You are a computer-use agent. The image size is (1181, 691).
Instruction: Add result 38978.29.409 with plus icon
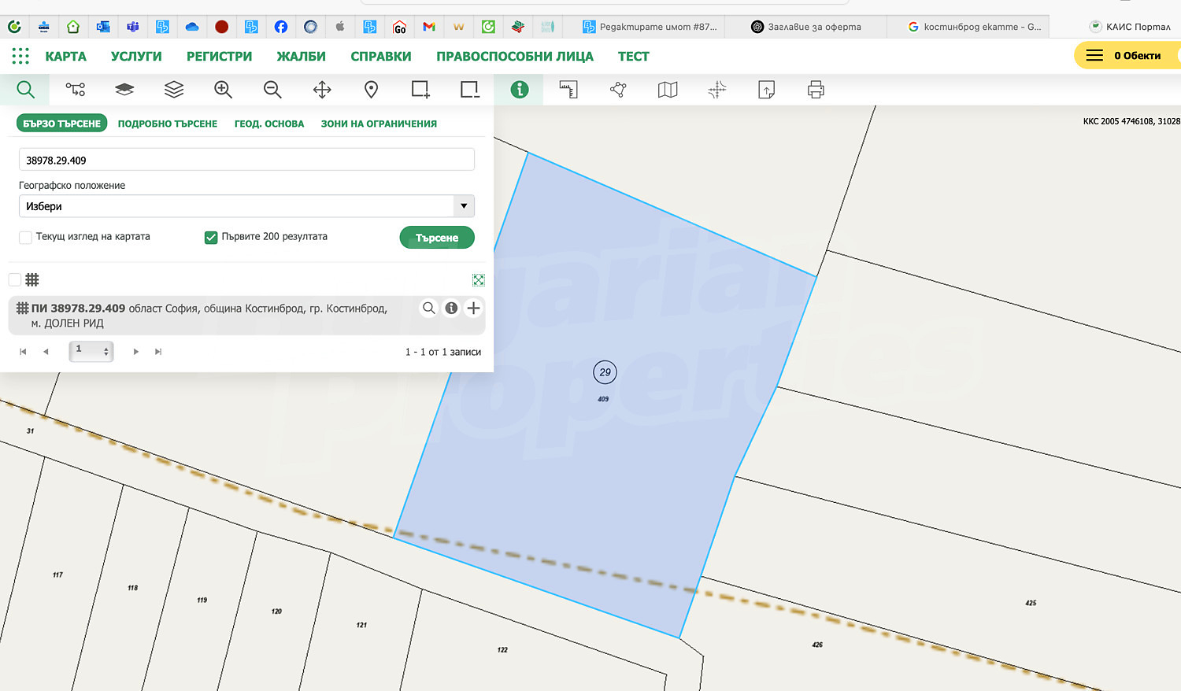tap(473, 308)
